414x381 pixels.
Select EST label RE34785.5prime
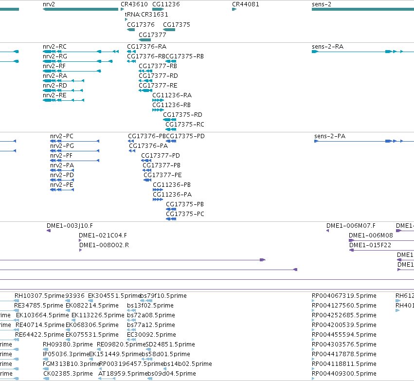tap(38, 306)
